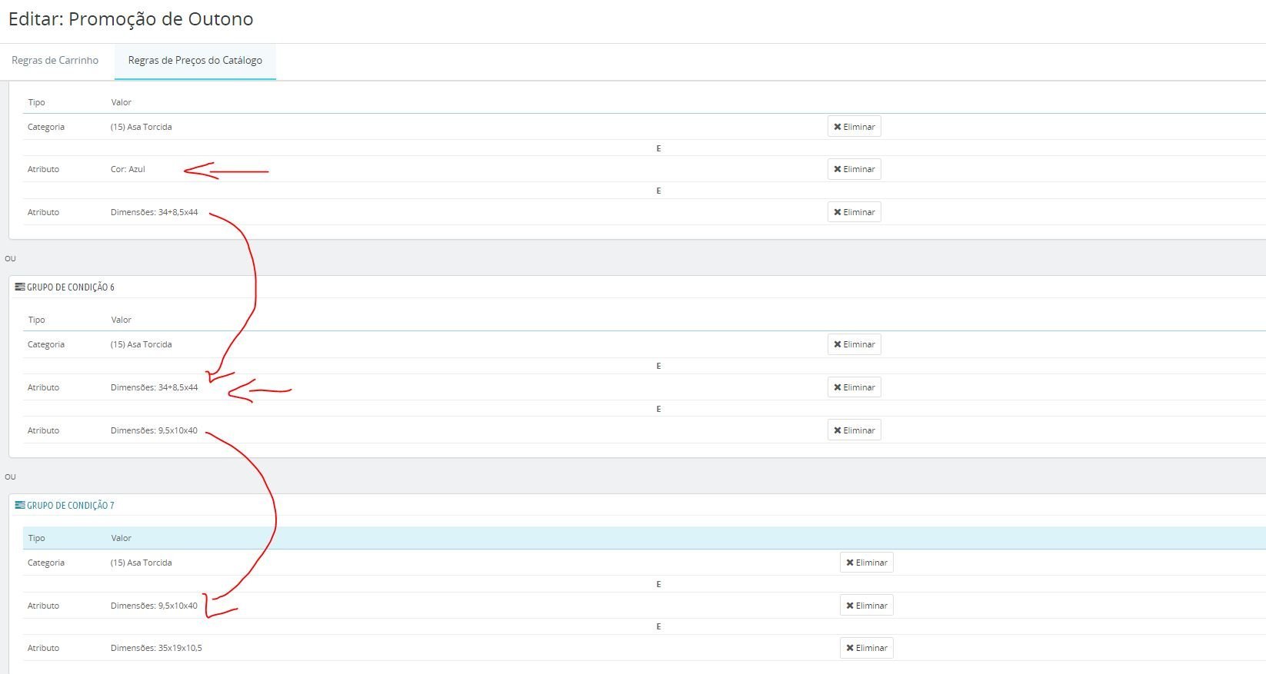Click Dimensões: 9,5x10x40 value in group 7
The height and width of the screenshot is (674, 1266).
click(x=154, y=606)
